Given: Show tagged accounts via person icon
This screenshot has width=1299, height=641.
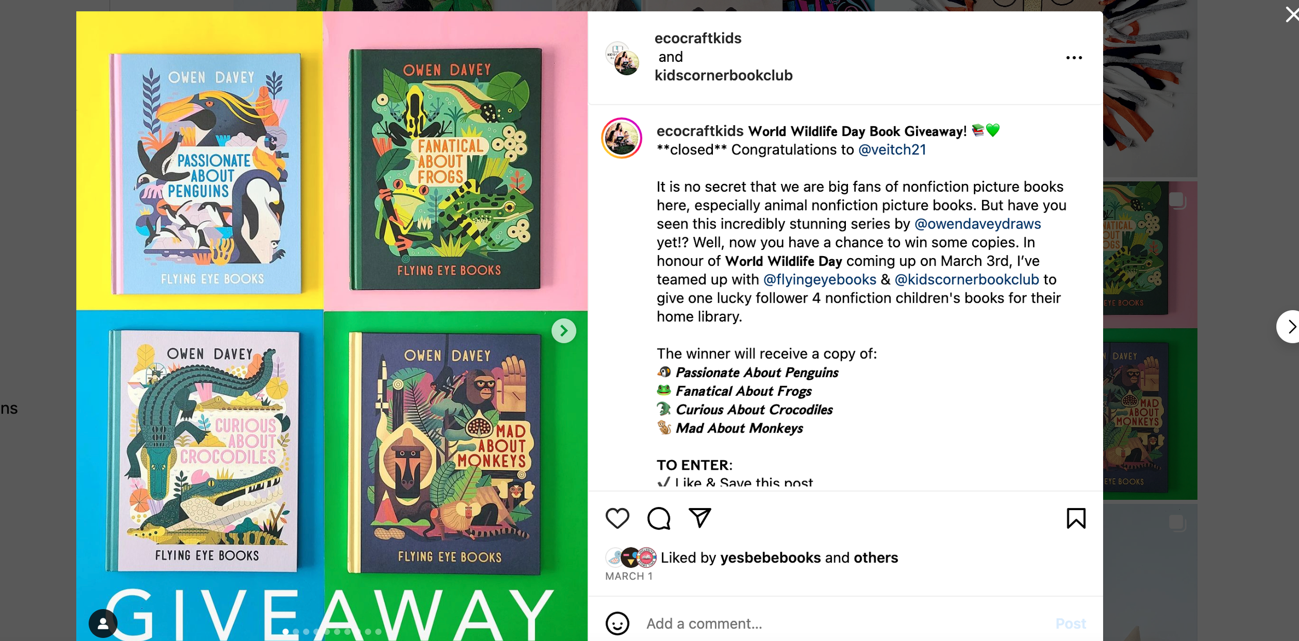Looking at the screenshot, I should click(103, 623).
